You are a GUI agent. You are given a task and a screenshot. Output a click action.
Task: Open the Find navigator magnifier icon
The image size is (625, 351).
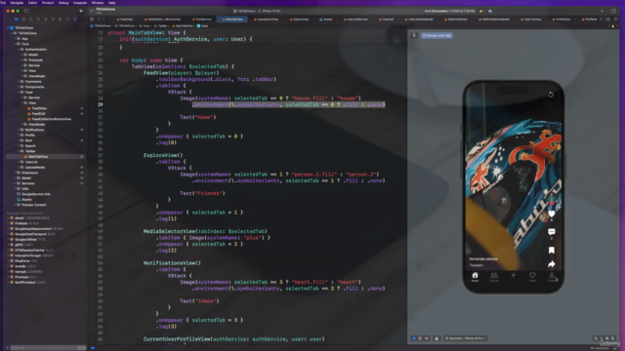click(x=38, y=19)
